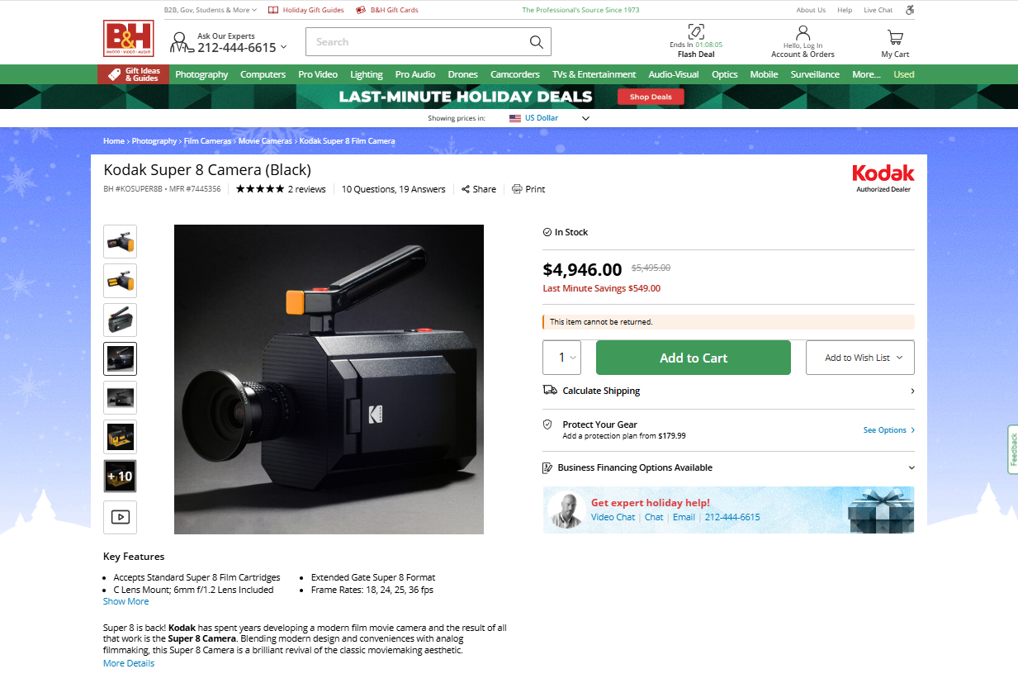Open the US Dollar currency selector
The width and height of the screenshot is (1018, 683).
pos(549,118)
